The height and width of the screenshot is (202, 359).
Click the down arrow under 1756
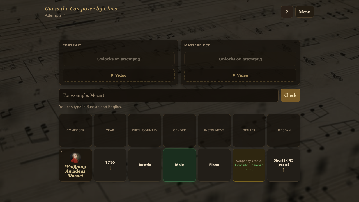tap(110, 168)
